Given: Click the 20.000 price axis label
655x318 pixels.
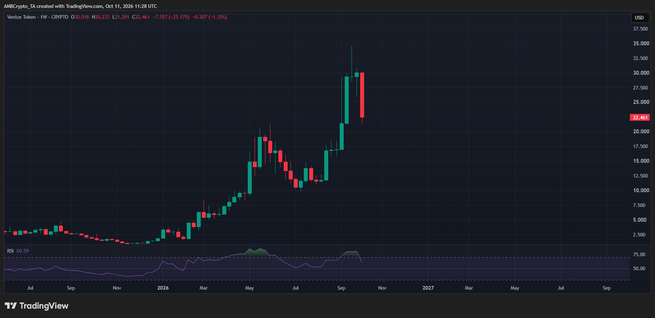Looking at the screenshot, I should point(641,132).
